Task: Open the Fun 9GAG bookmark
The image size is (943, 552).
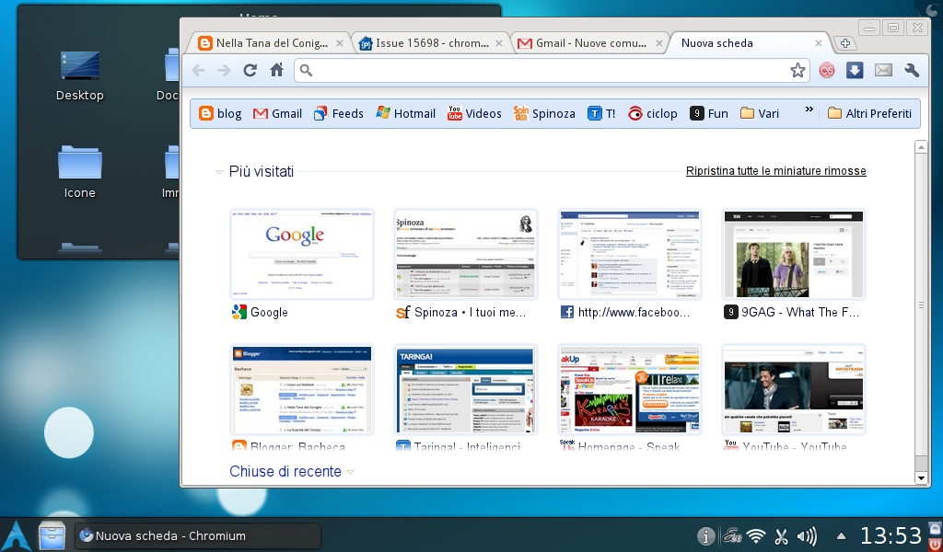Action: [x=708, y=113]
